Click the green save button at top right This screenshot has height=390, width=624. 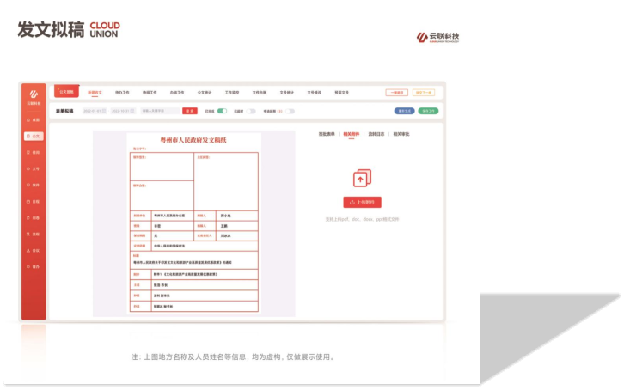[x=427, y=111]
